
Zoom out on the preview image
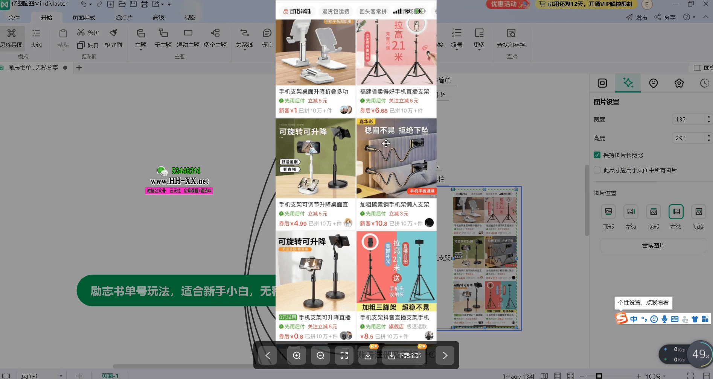[x=320, y=355]
